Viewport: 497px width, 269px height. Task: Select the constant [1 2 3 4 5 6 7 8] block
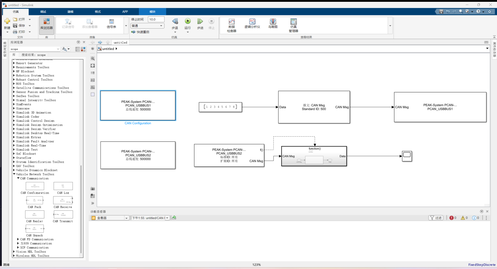(220, 107)
